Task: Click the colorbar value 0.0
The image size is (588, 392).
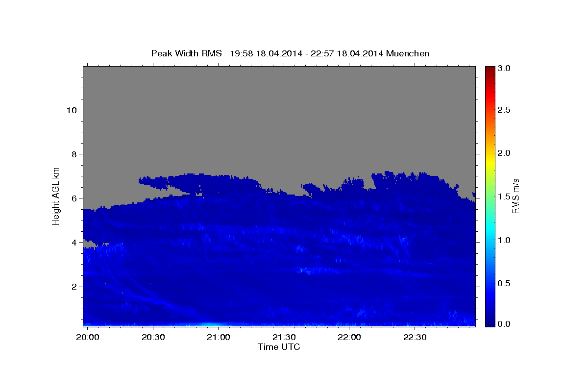Action: click(505, 323)
